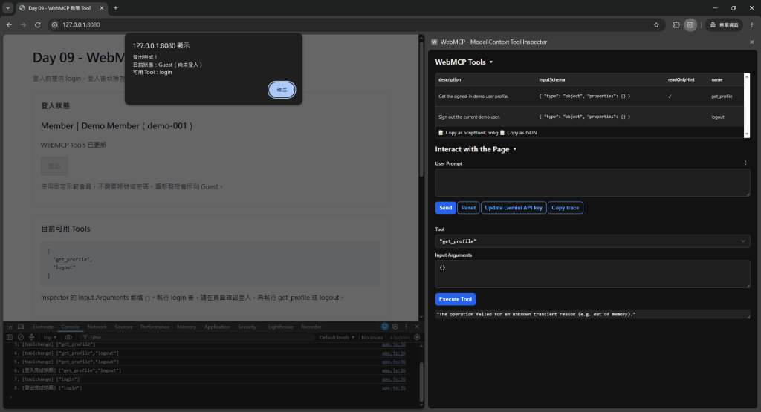Image resolution: width=761 pixels, height=412 pixels.
Task: Toggle the browser side panel icon
Action: pyautogui.click(x=690, y=24)
